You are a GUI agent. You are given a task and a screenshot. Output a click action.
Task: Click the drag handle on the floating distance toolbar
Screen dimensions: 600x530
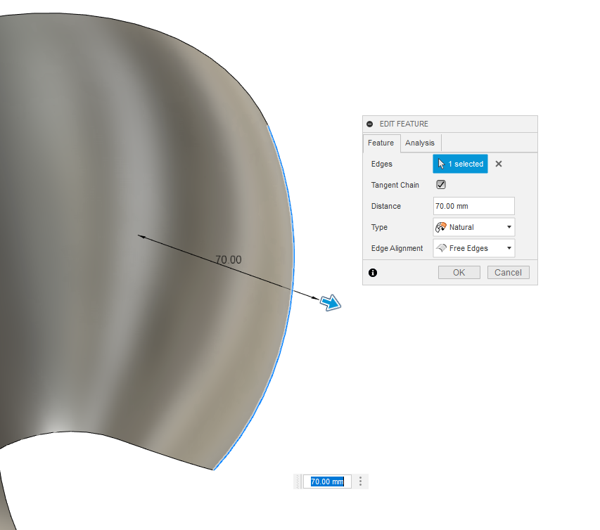click(298, 481)
